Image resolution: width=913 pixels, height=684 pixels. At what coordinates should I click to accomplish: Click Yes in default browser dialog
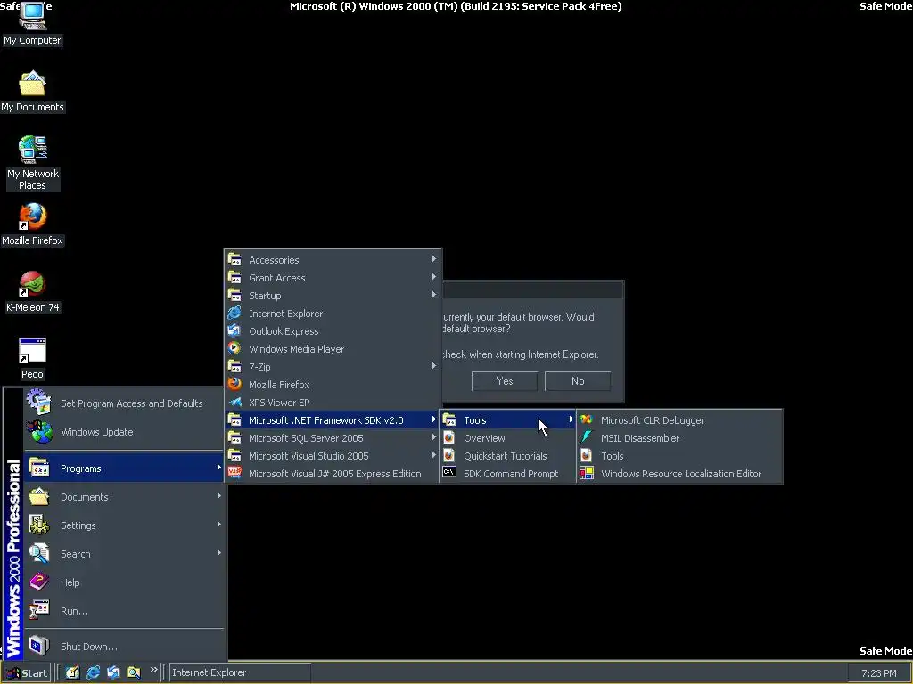pos(505,381)
